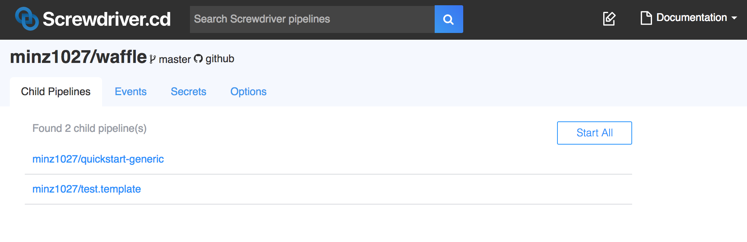
Task: Click the Documentation page icon
Action: [646, 18]
